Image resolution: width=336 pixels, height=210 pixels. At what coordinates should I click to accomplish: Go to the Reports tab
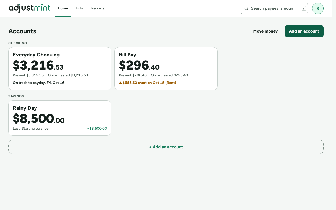tap(98, 8)
